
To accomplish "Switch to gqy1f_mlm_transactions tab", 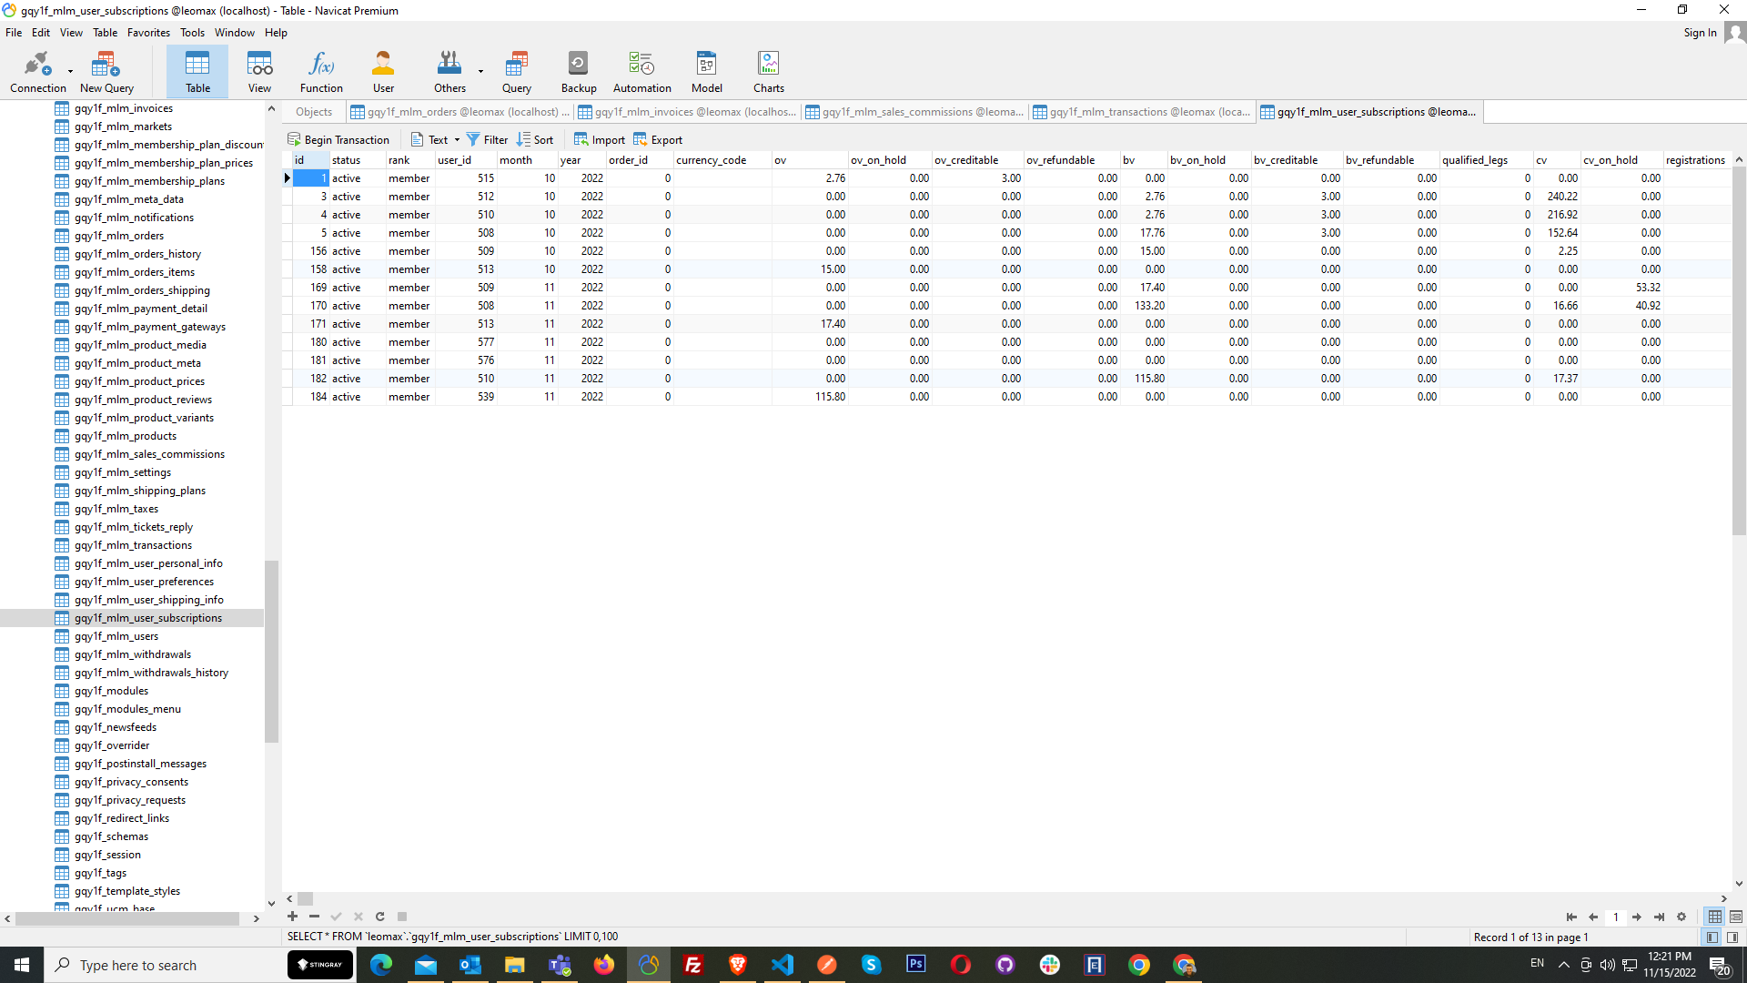I will (1143, 112).
